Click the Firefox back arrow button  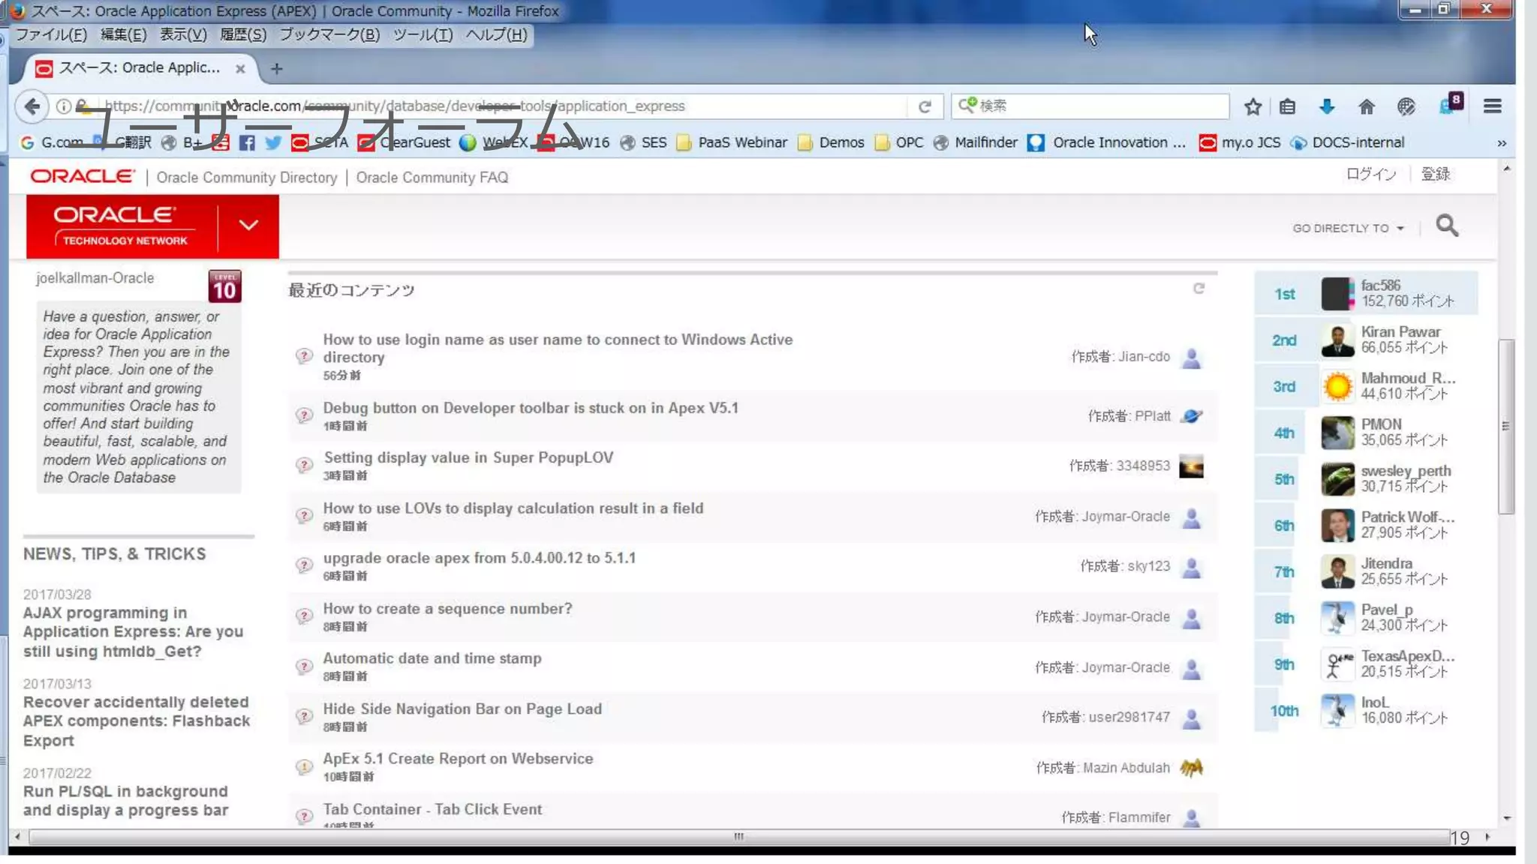[x=32, y=106]
